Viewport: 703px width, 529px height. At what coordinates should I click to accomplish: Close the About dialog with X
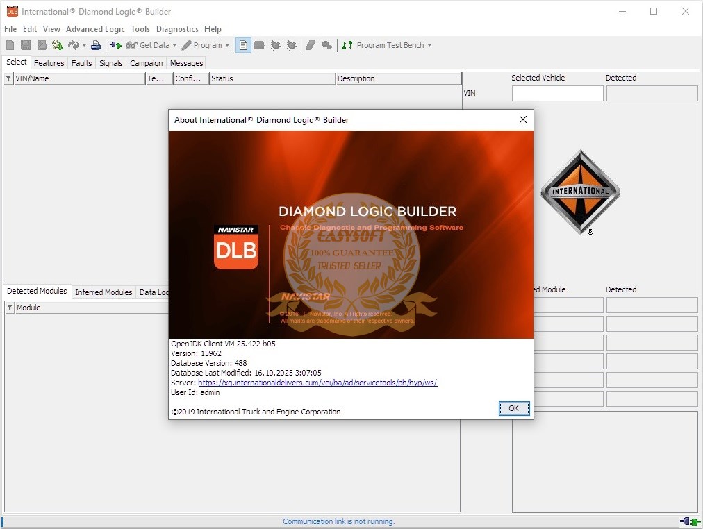point(523,119)
